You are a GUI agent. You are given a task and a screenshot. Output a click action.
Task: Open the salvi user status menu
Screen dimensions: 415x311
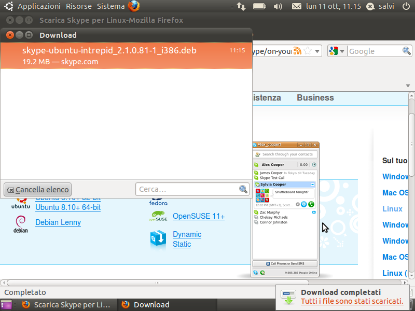[380, 6]
